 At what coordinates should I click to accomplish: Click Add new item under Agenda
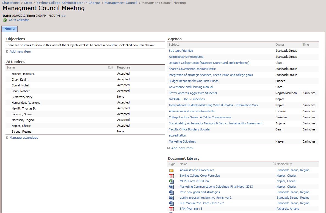(182, 148)
